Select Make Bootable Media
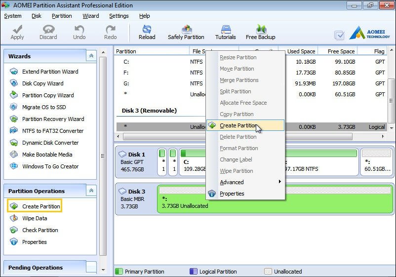This screenshot has width=396, height=277. (47, 155)
